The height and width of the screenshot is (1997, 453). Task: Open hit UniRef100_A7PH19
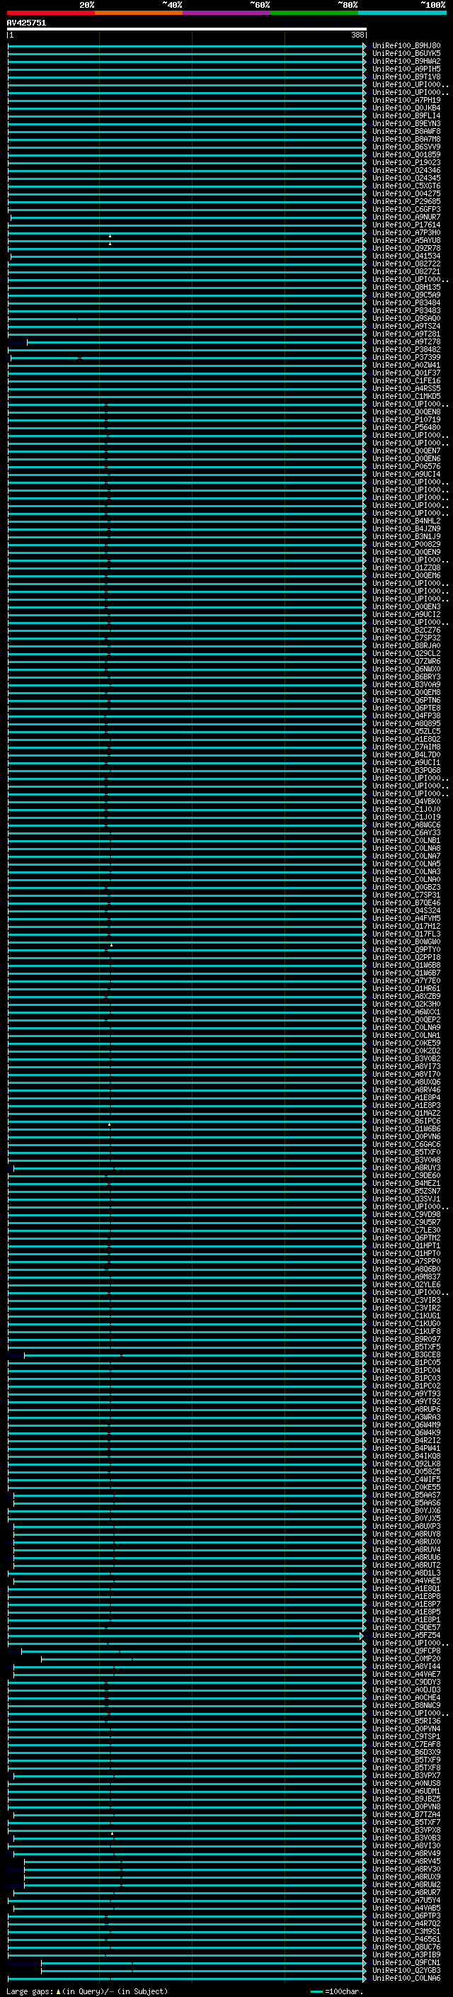click(x=406, y=100)
